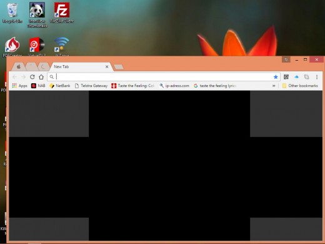Open the Chrome three-dot menu
The width and height of the screenshot is (325, 244).
tap(317, 77)
